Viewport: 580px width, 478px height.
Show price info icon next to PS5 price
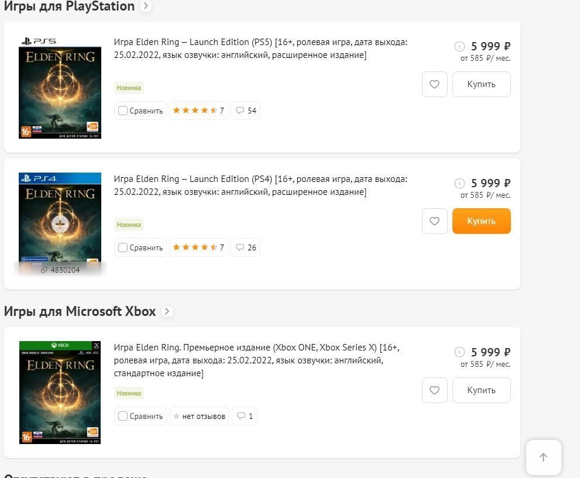coord(459,47)
